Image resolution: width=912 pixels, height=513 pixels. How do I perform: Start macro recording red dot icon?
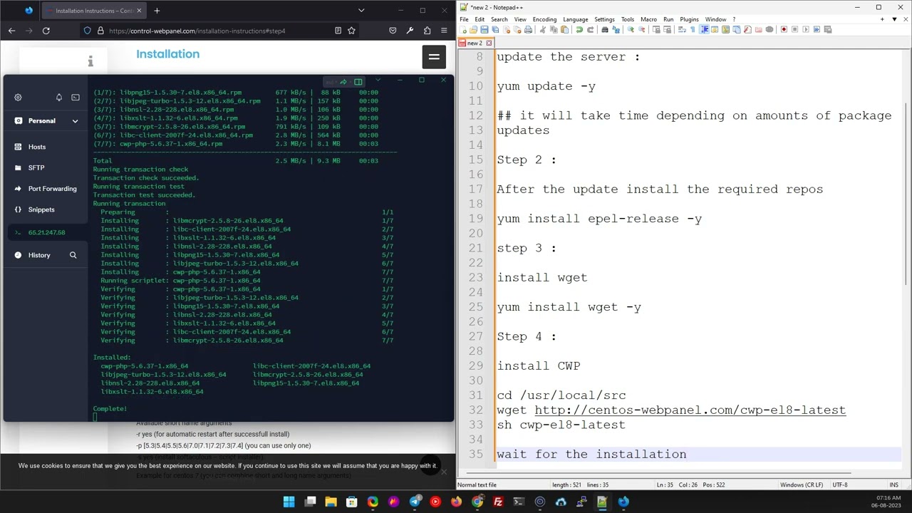[x=784, y=29]
